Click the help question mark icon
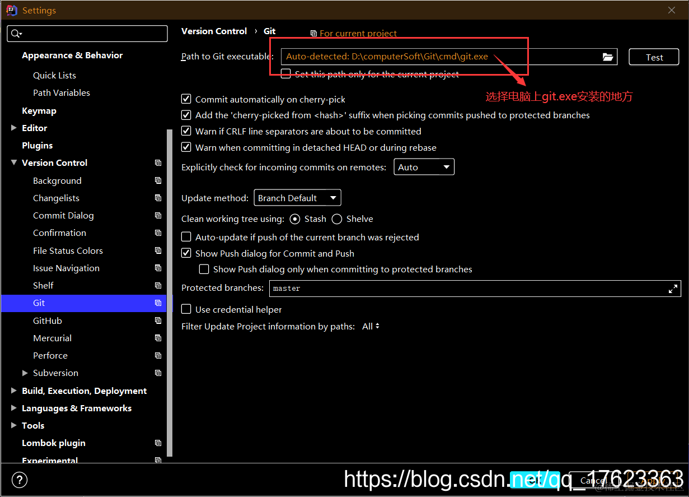The image size is (689, 497). click(19, 480)
